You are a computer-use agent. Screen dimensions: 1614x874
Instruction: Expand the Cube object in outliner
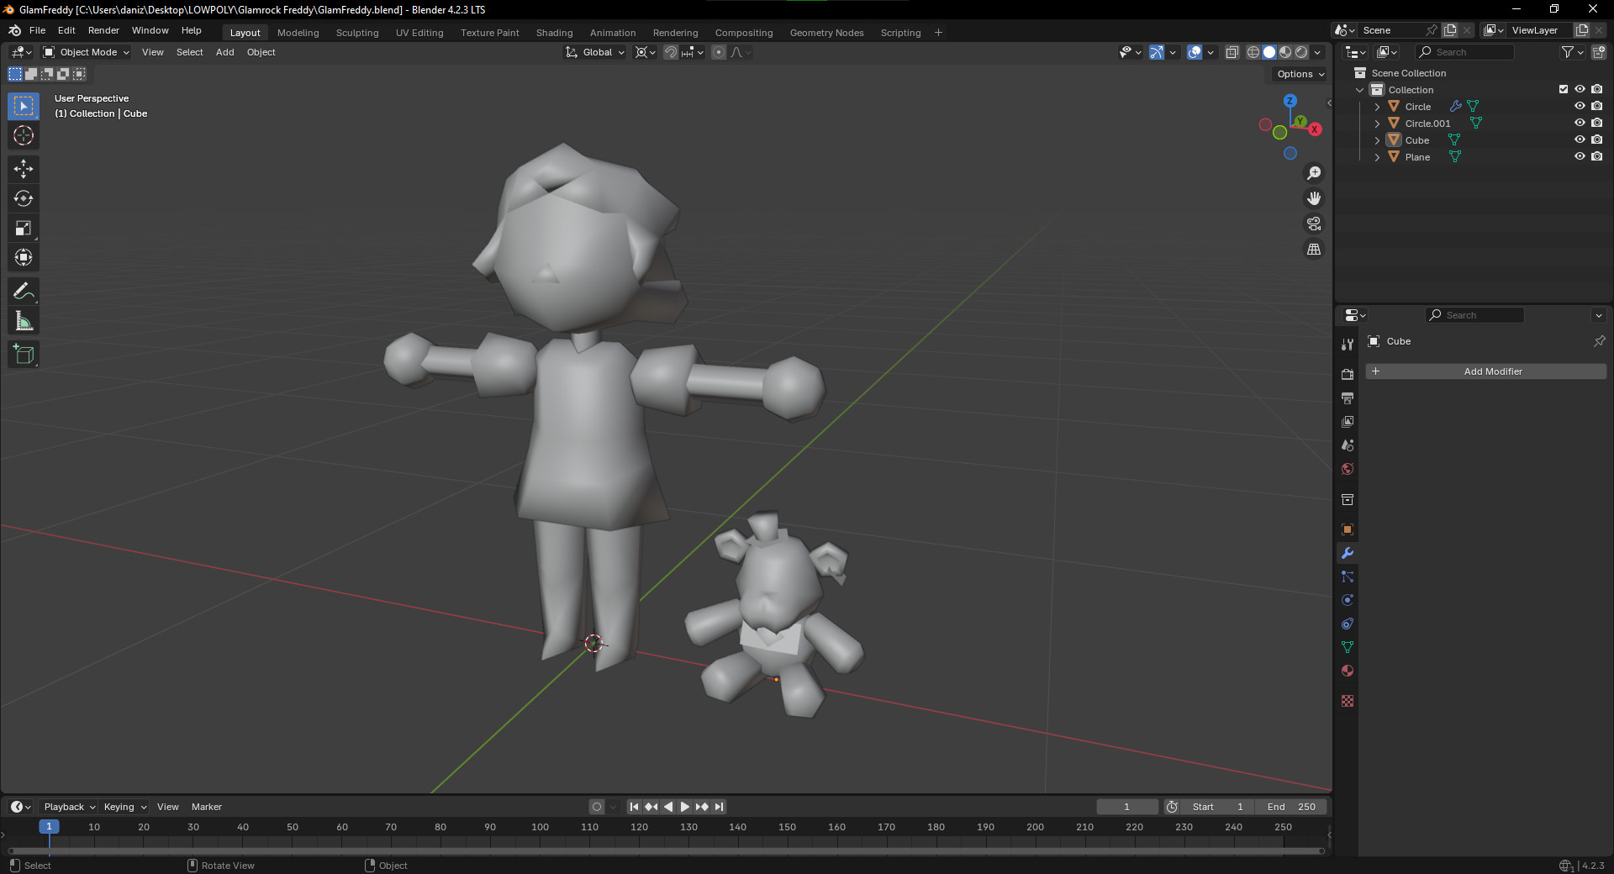coord(1377,140)
